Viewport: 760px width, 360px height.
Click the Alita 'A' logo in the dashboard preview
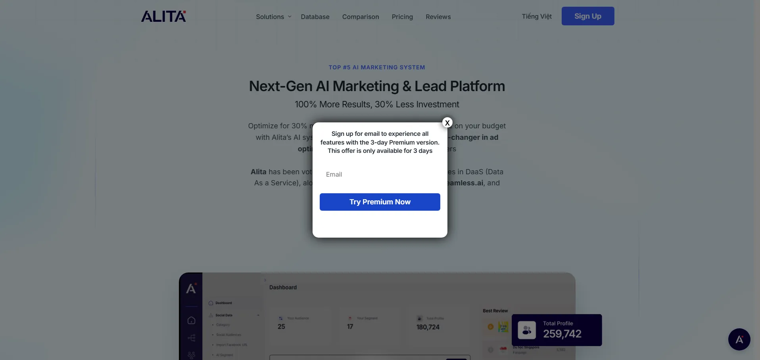pos(191,289)
